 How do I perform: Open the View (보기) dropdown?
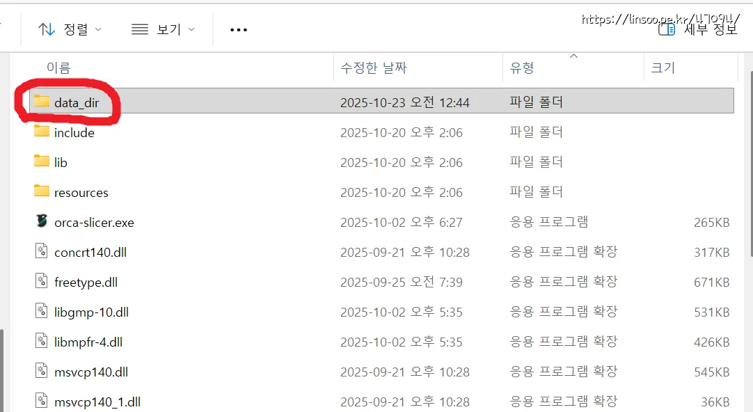pos(164,30)
